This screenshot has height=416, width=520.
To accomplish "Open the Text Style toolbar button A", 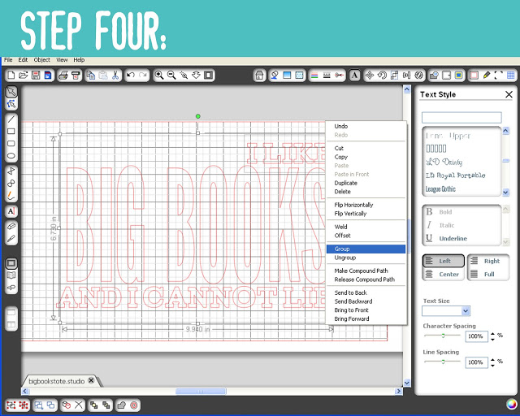I will 354,76.
